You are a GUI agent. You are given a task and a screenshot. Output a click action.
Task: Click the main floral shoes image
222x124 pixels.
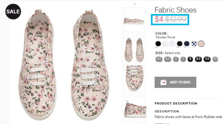[x=64, y=65]
